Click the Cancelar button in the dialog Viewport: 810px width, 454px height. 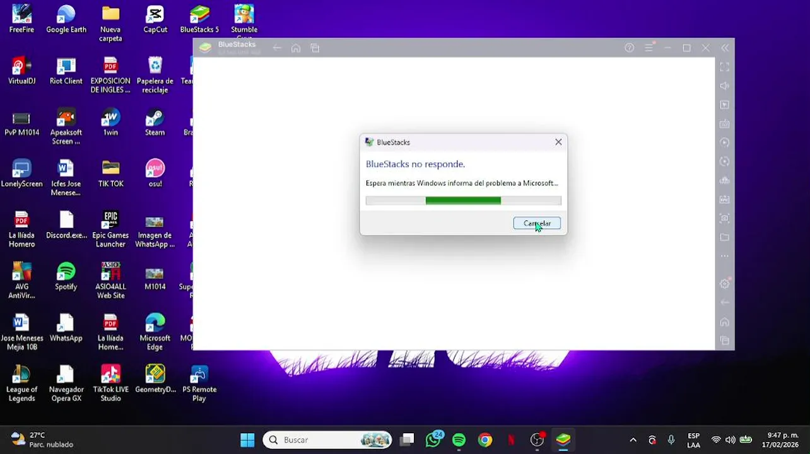(x=537, y=223)
